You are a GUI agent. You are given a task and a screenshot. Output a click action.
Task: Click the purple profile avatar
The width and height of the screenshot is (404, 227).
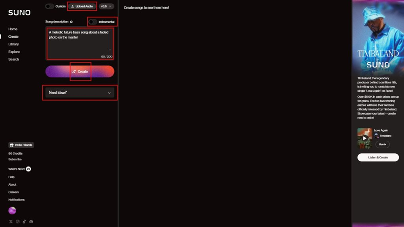click(12, 211)
